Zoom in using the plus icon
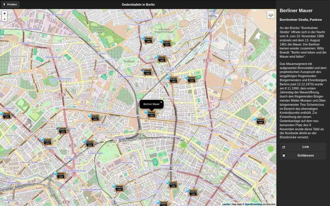330x206 pixels. (x=4, y=13)
